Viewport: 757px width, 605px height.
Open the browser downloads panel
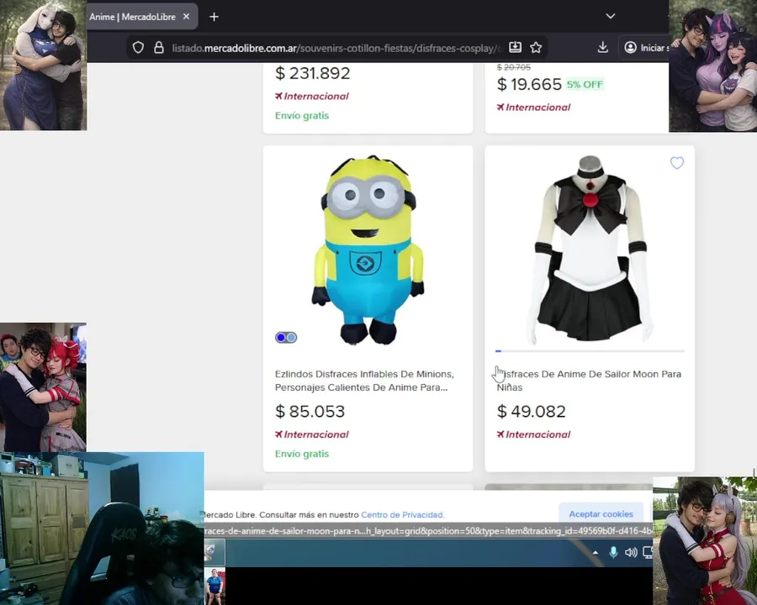(602, 47)
